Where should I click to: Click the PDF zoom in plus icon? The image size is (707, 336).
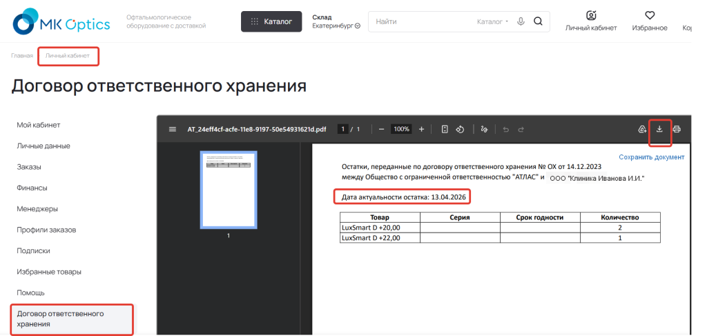coord(421,129)
